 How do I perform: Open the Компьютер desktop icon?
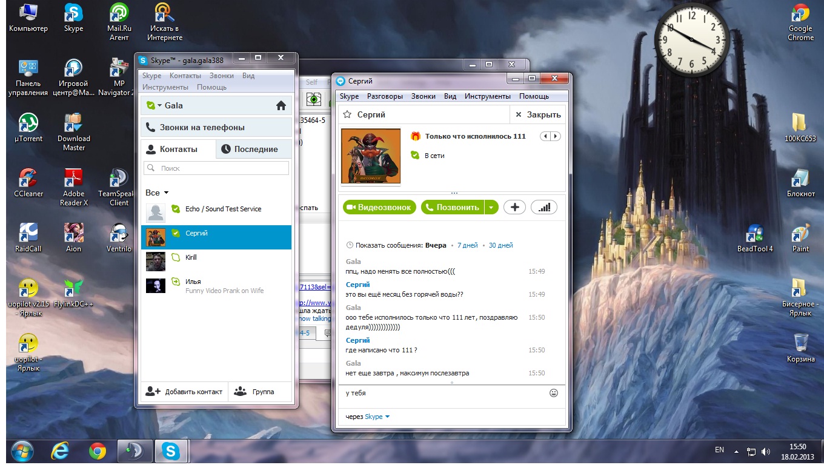pos(28,18)
